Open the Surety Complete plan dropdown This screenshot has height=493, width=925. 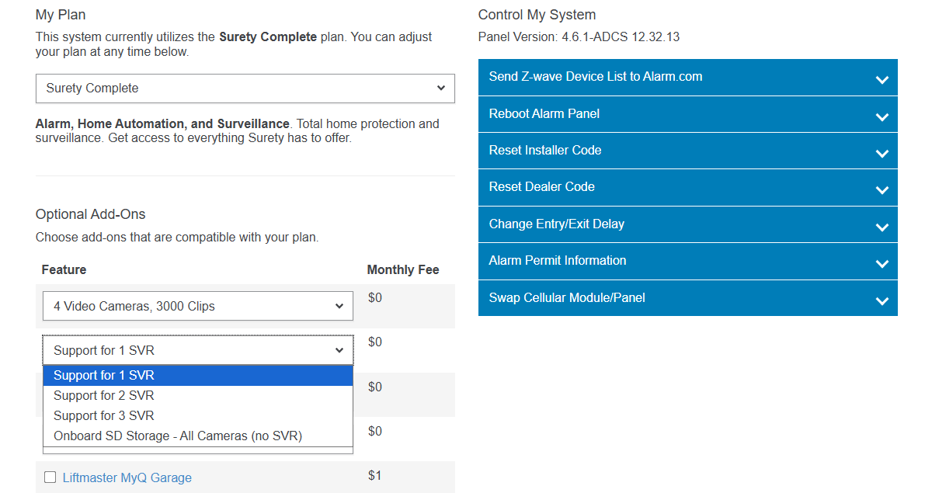[x=245, y=89]
